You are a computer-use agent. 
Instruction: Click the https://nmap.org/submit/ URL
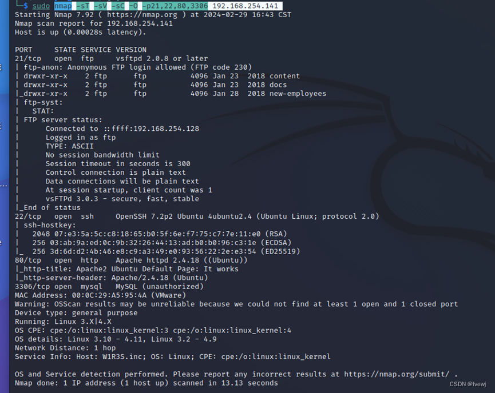point(397,374)
